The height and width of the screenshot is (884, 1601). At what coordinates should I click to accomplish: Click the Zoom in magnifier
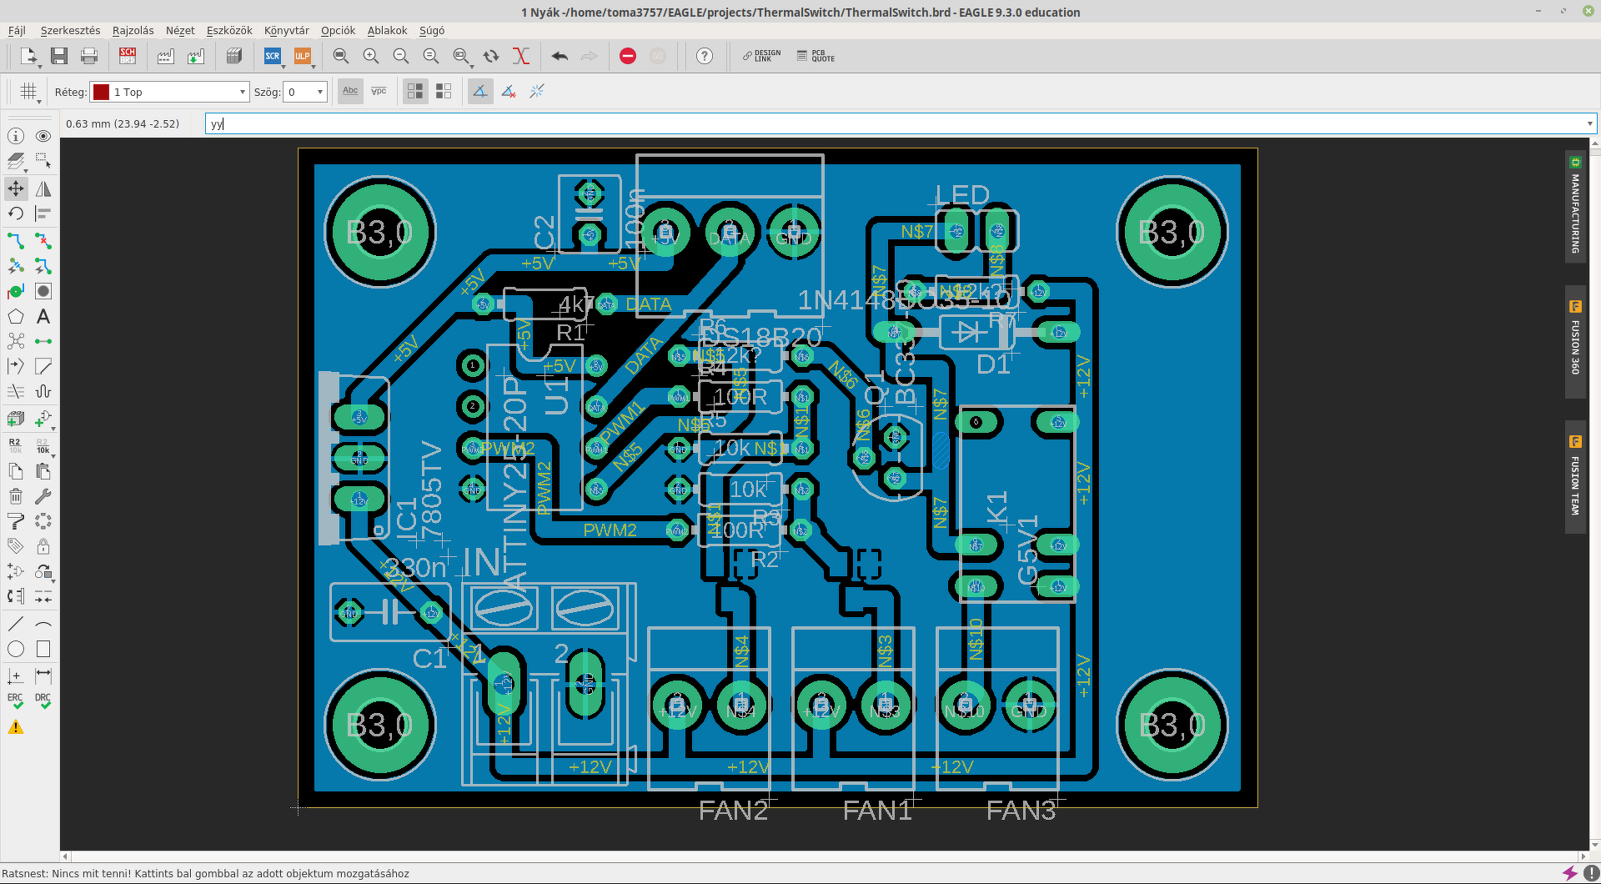pyautogui.click(x=371, y=56)
